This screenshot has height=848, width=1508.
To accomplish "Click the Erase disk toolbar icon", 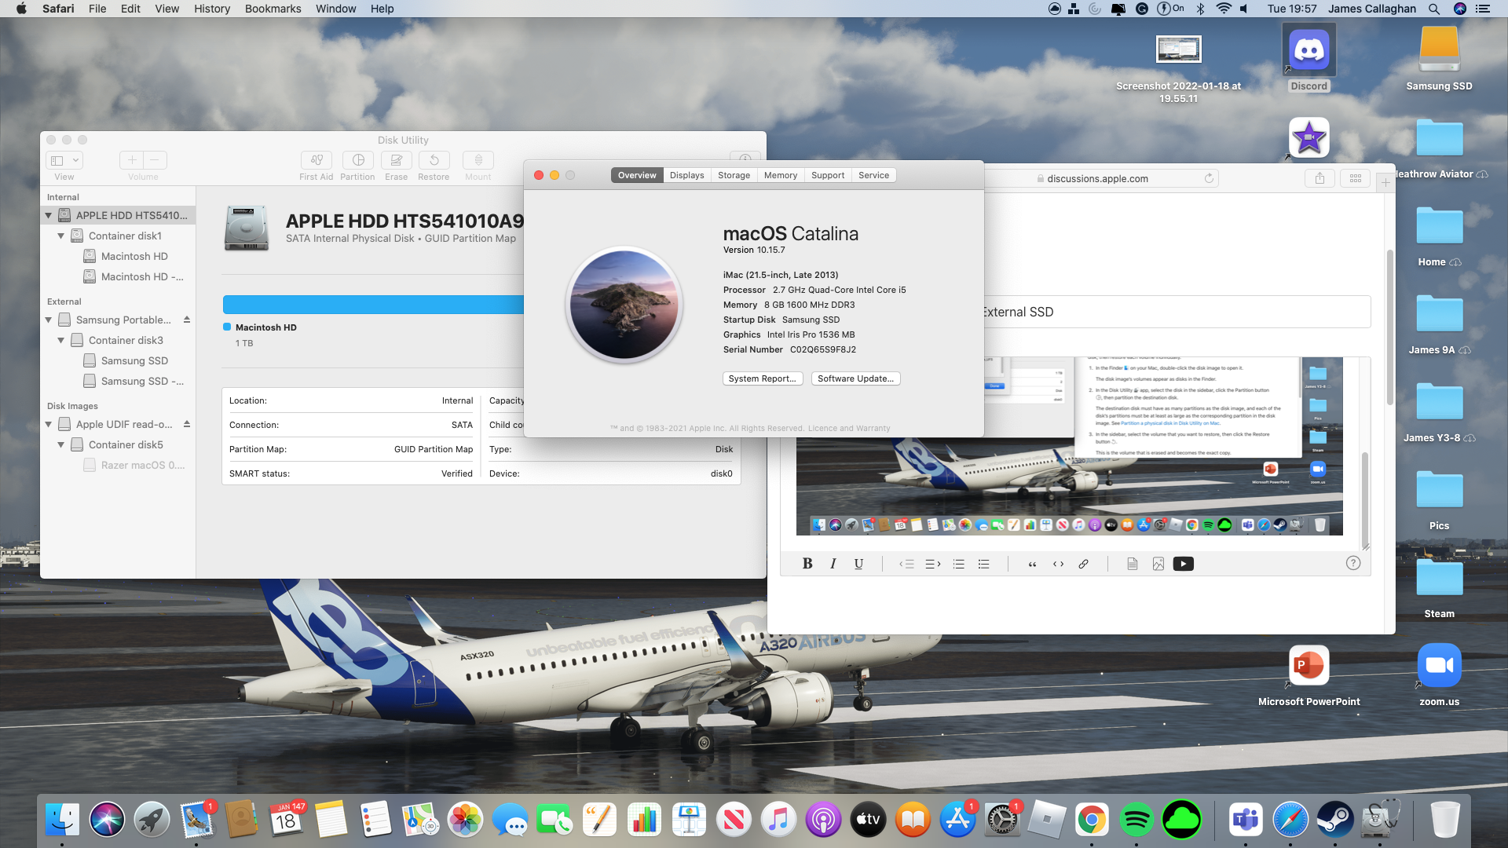I will [396, 160].
